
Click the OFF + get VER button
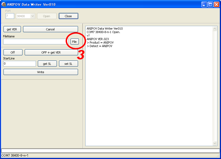click(51, 52)
